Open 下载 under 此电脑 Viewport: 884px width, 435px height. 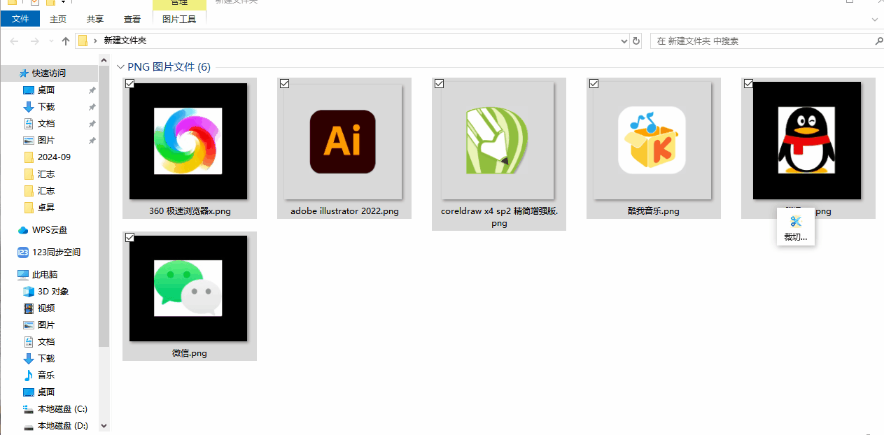click(x=46, y=359)
